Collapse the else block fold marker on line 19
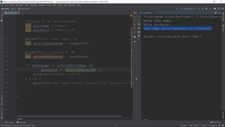This screenshot has width=225, height=127. pos(16,79)
